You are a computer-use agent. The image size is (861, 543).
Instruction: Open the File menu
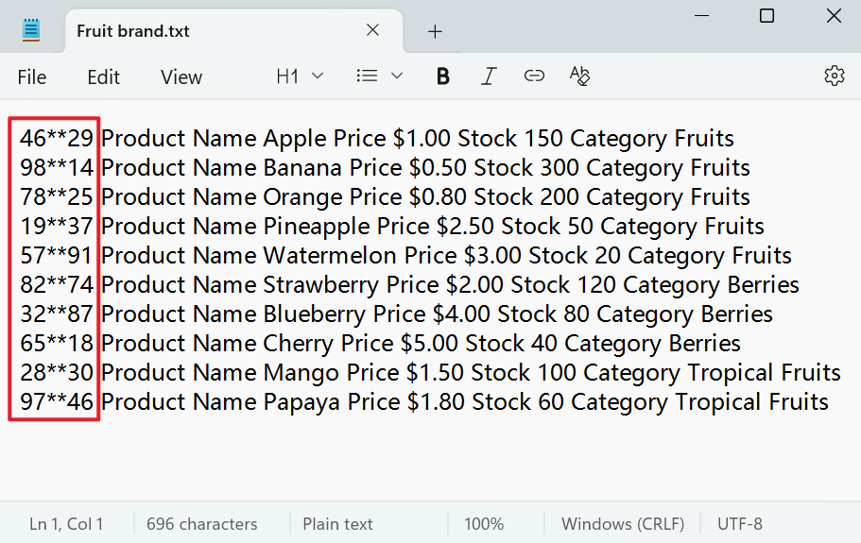(32, 77)
